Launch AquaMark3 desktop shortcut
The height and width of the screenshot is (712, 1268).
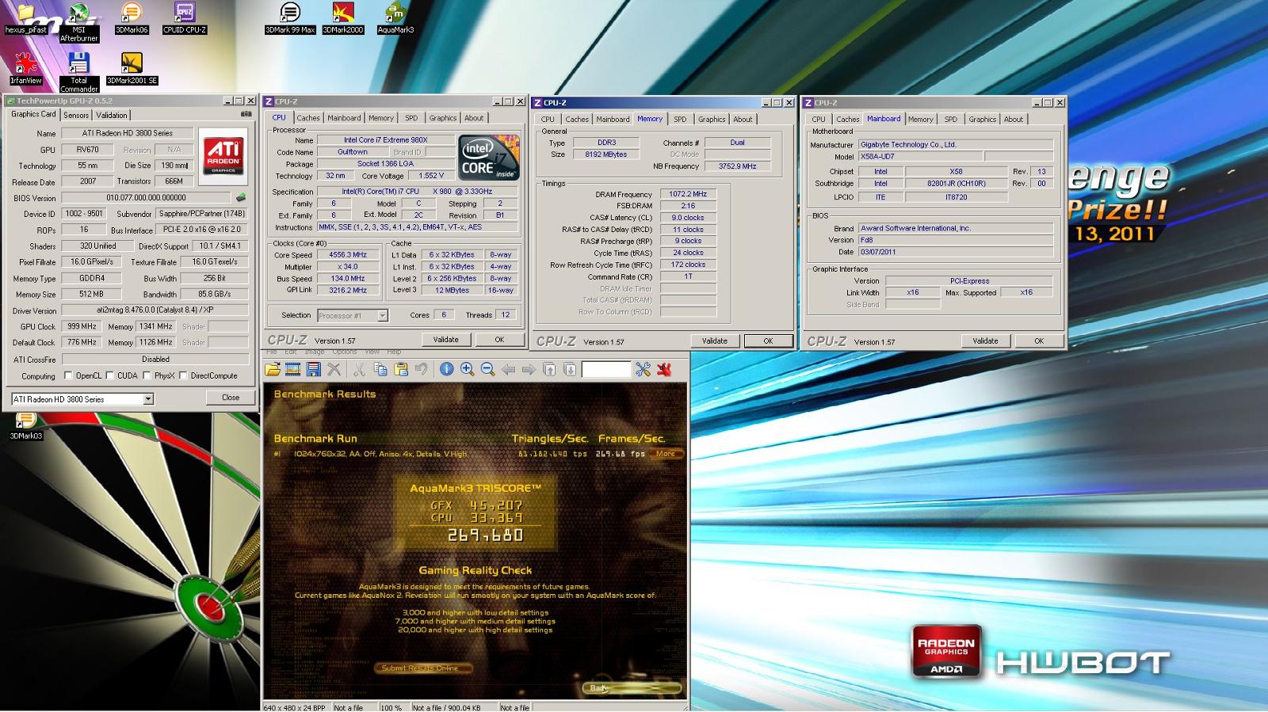[395, 19]
